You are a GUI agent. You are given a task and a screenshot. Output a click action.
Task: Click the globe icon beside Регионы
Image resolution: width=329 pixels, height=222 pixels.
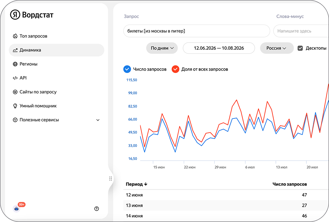click(15, 64)
